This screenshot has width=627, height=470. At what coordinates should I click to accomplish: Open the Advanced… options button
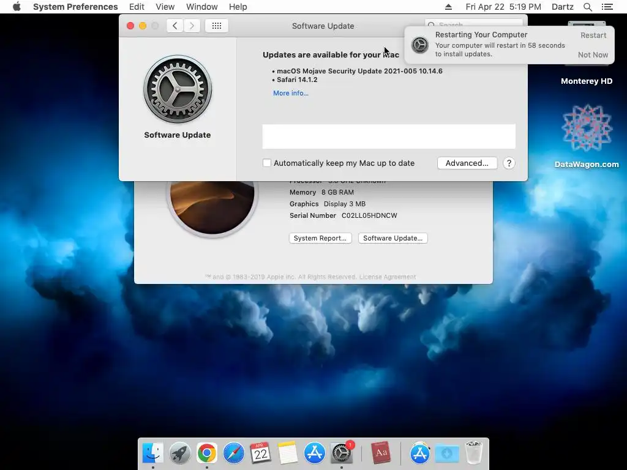[x=467, y=163]
